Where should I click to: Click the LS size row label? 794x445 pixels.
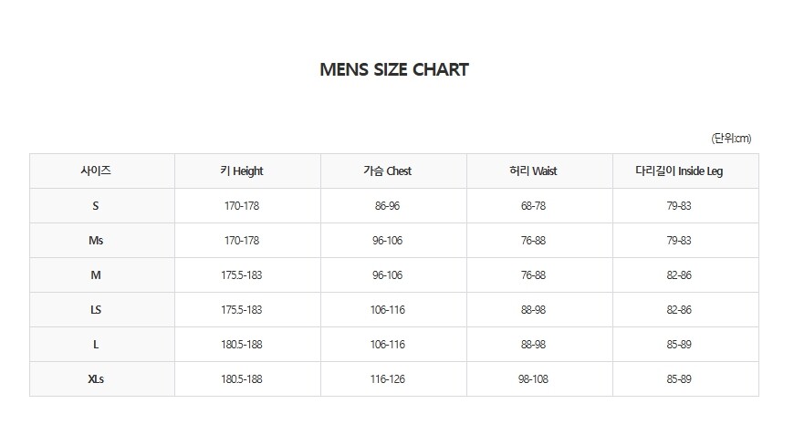[x=96, y=310]
